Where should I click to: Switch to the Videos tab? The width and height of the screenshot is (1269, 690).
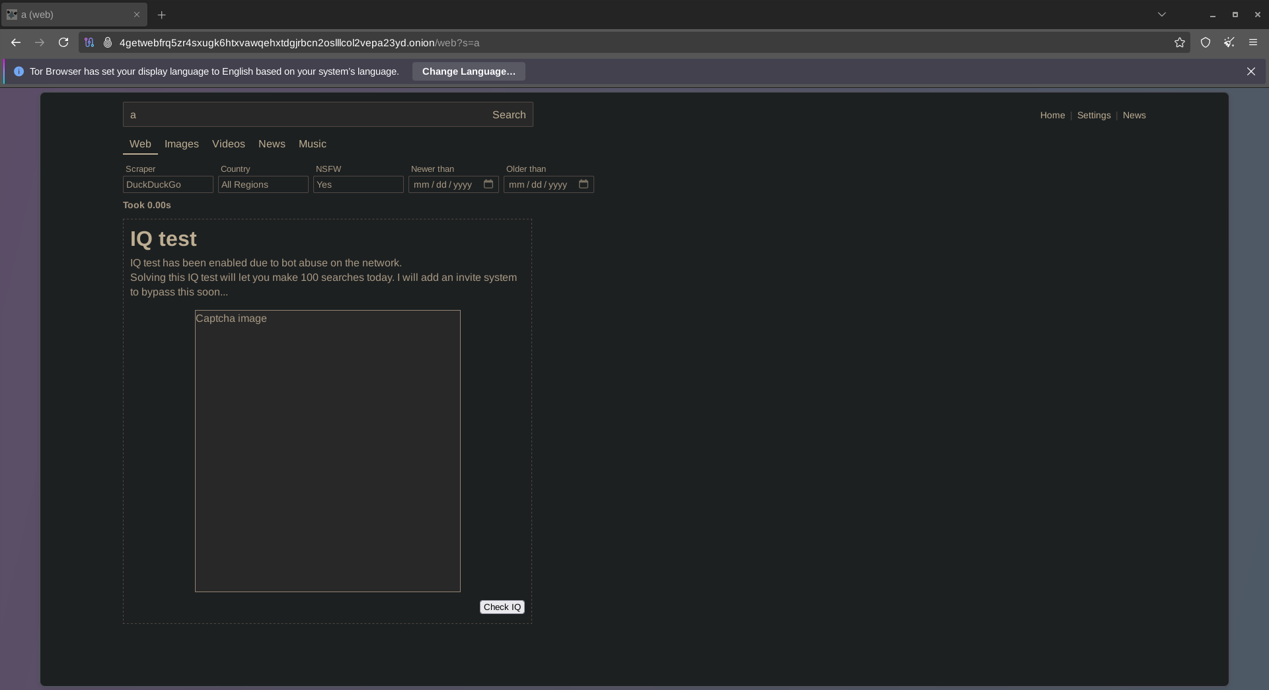(228, 144)
